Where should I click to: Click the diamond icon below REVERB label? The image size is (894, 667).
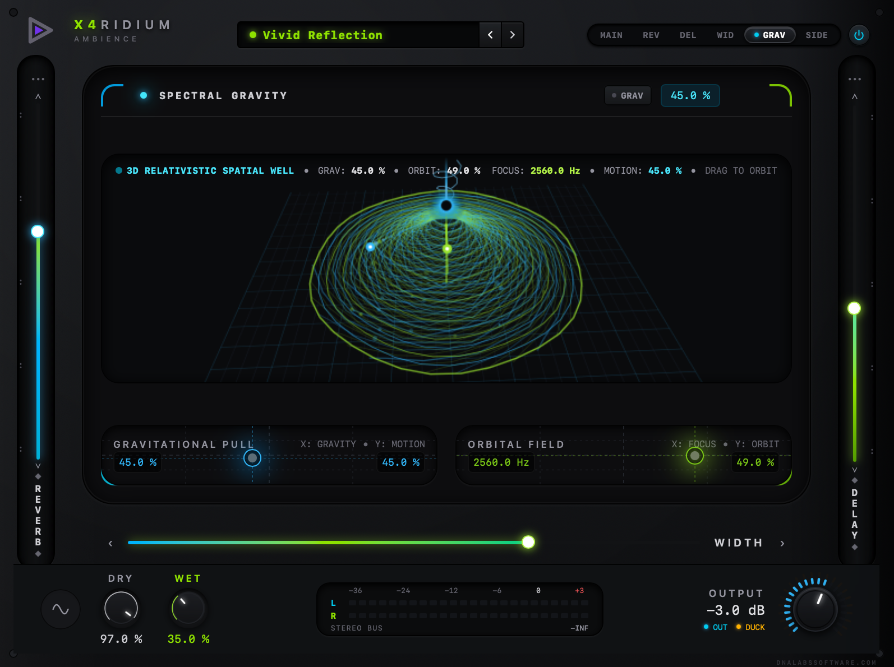[38, 554]
